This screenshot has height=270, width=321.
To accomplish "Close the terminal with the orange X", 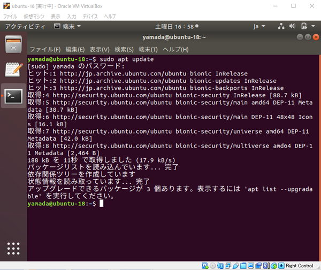I will [x=316, y=37].
